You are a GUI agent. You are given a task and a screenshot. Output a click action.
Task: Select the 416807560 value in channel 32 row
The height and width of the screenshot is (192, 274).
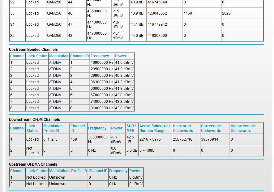(157, 36)
